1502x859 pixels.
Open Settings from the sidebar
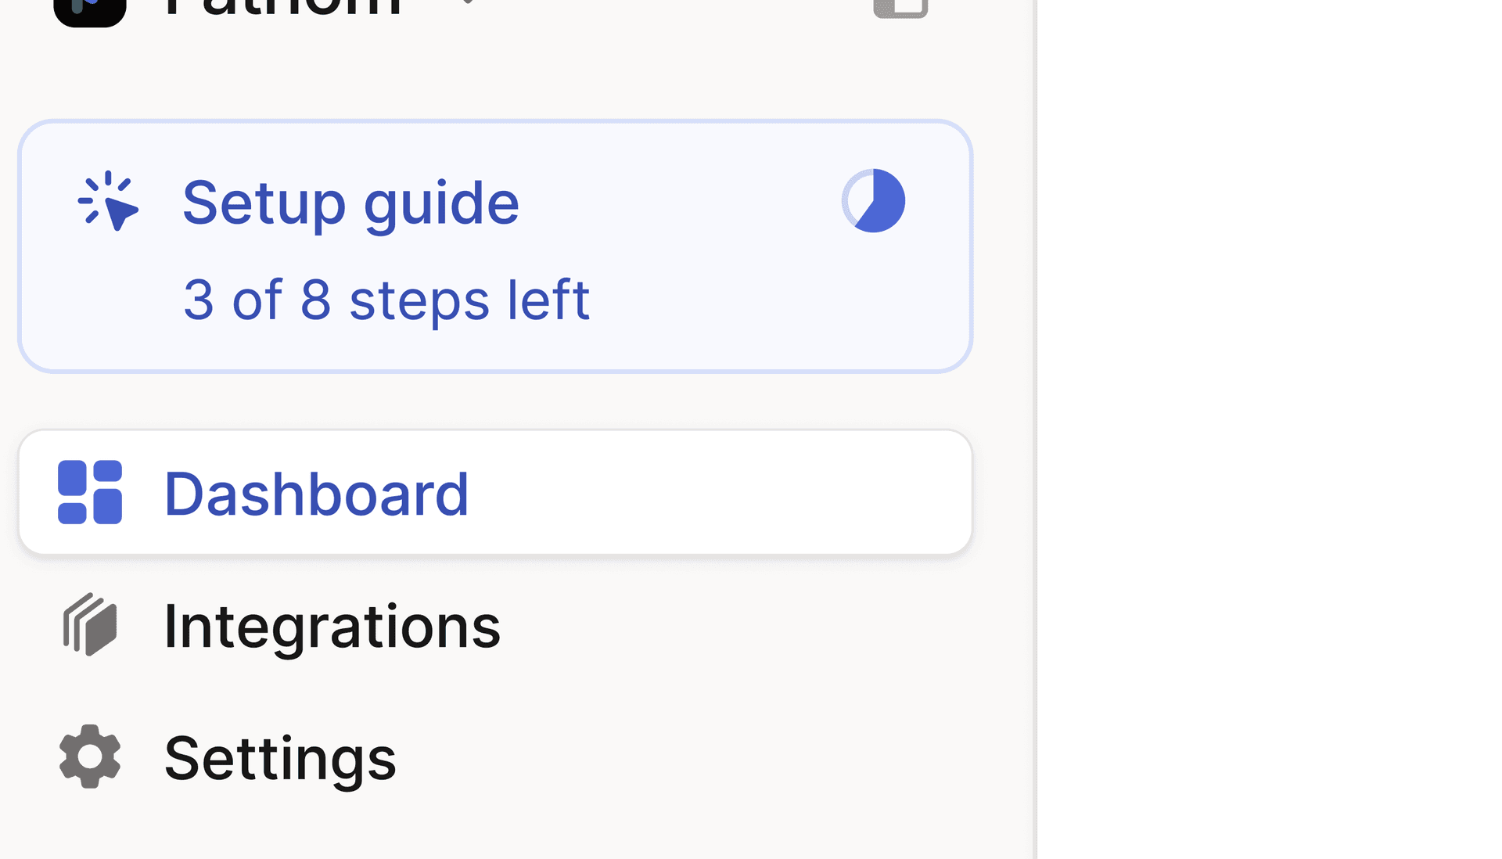point(279,757)
